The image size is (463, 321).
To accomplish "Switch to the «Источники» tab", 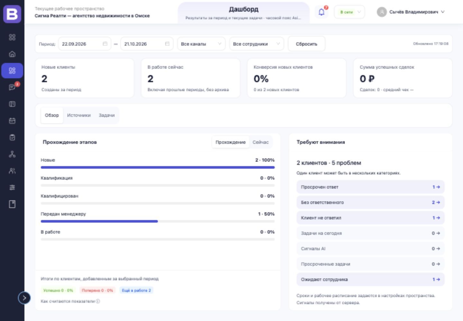I will tap(79, 115).
